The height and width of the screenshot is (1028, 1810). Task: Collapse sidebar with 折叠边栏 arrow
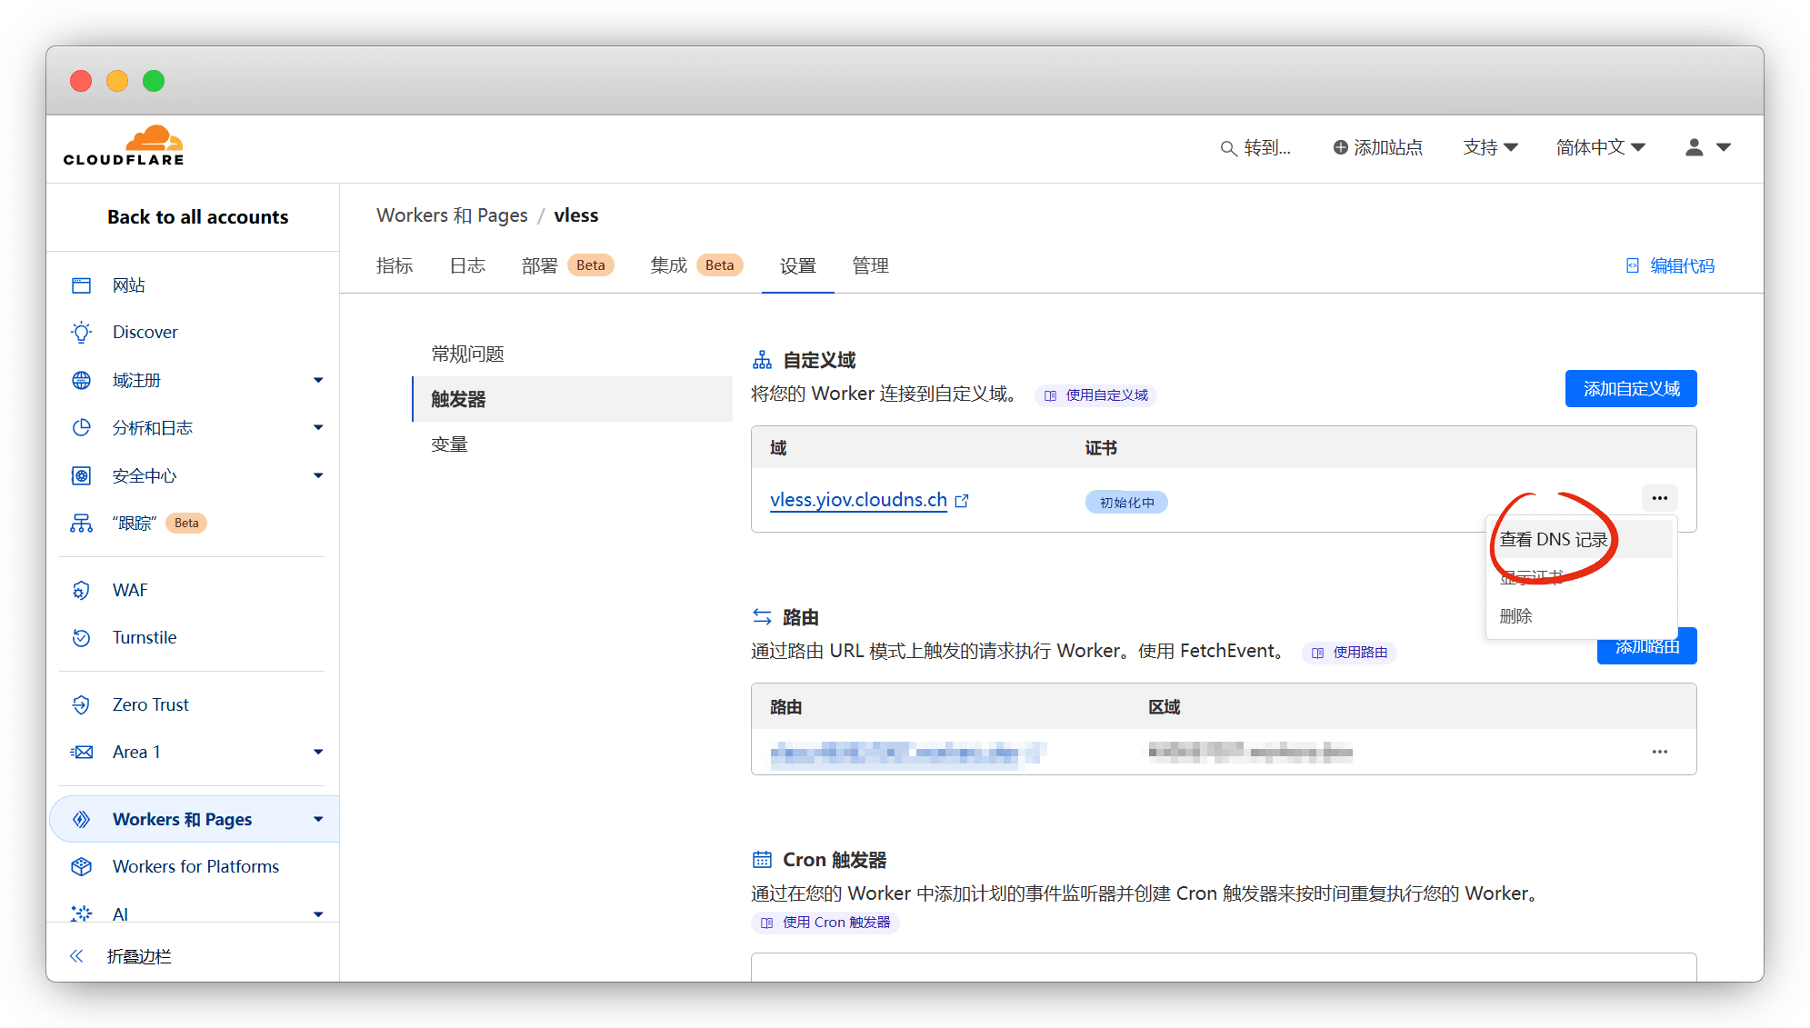click(76, 956)
